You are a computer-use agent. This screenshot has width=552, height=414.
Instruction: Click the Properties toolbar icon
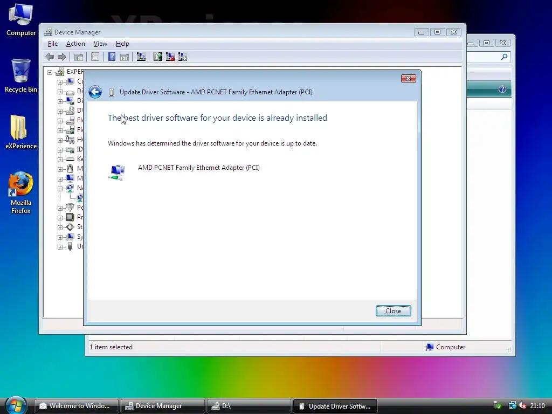[x=95, y=57]
